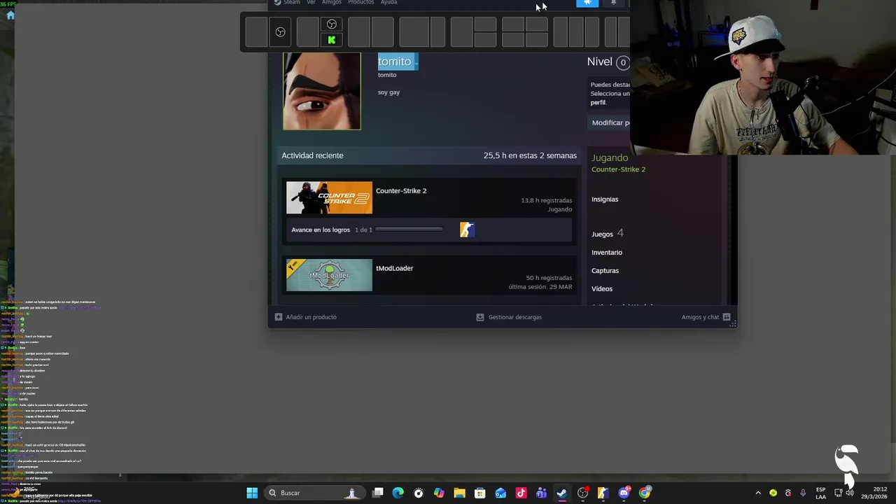Open Counter-Strike 2 under Jugando

click(x=618, y=169)
